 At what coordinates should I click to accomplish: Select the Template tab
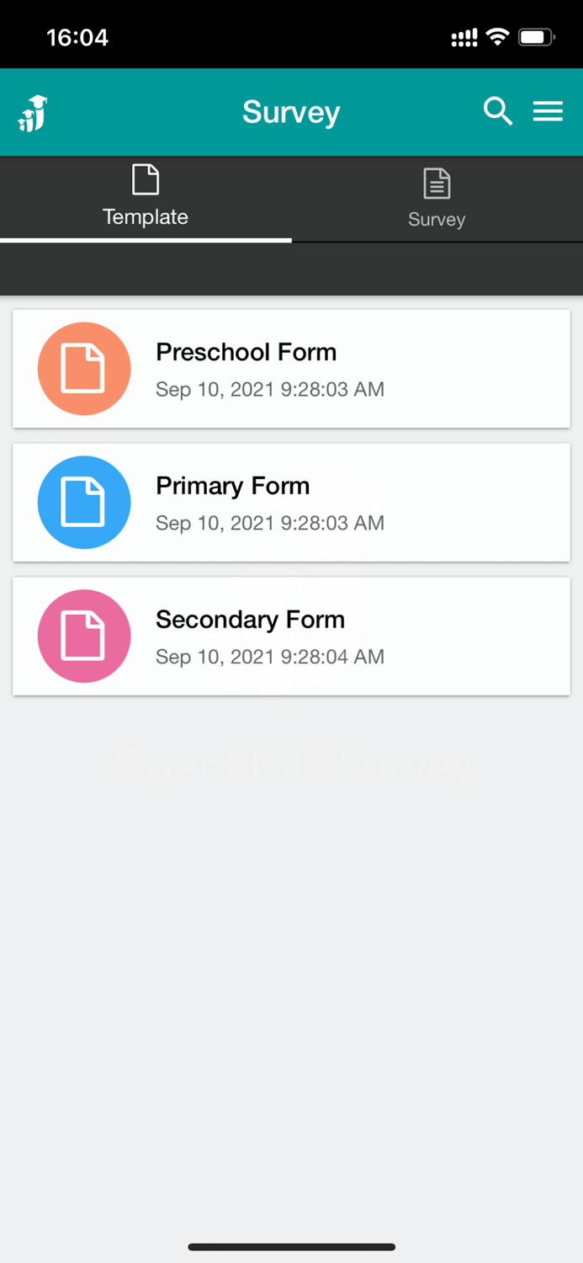[145, 198]
